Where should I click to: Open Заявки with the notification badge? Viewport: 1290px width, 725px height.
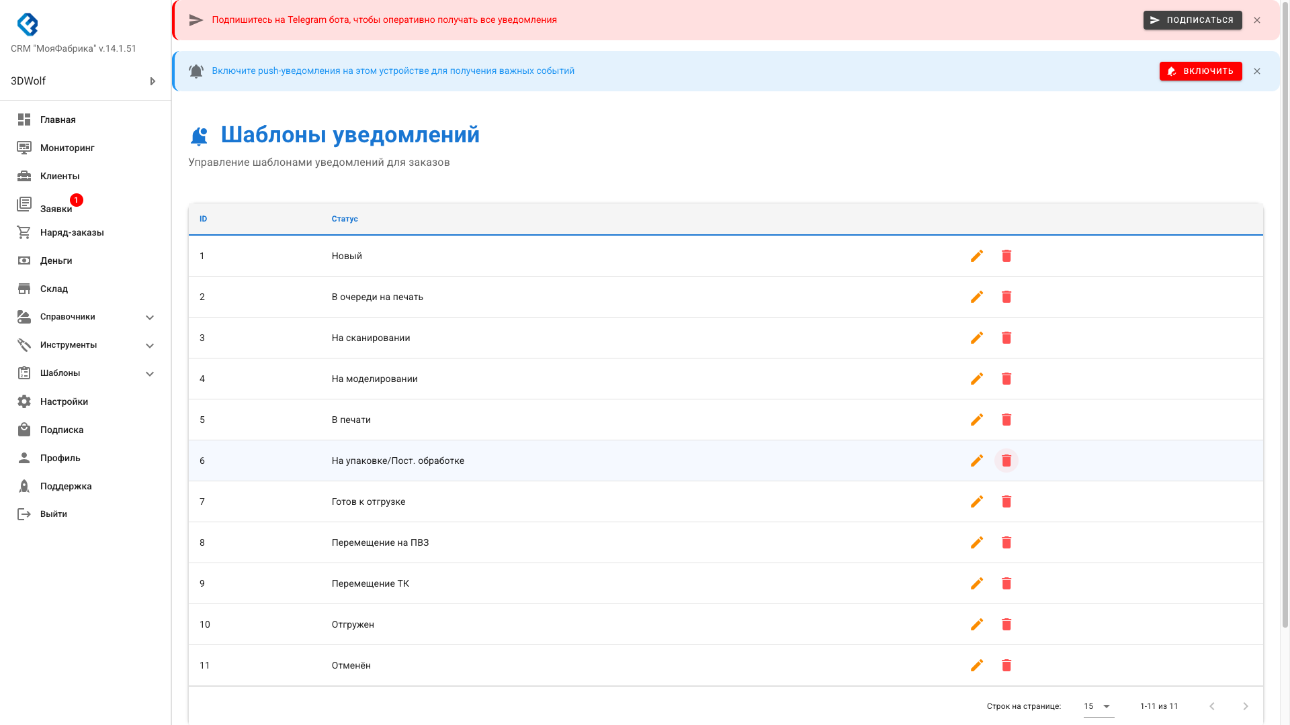click(x=56, y=208)
